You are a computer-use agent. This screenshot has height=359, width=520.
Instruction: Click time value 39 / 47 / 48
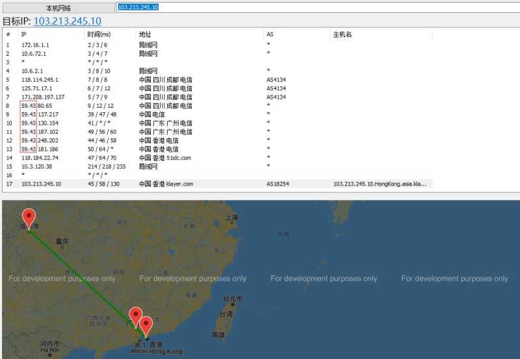click(x=102, y=114)
